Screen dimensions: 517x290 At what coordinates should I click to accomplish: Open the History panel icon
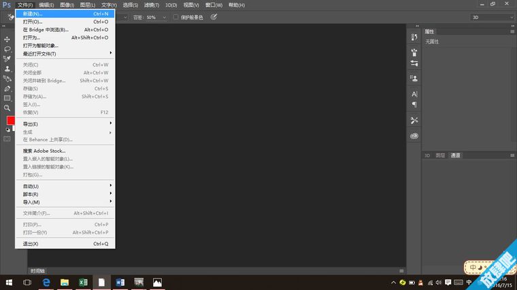[414, 37]
